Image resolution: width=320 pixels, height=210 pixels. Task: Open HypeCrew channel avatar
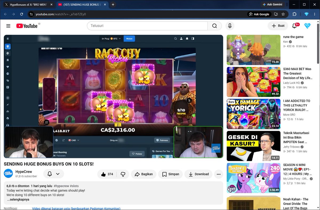[x=8, y=173]
